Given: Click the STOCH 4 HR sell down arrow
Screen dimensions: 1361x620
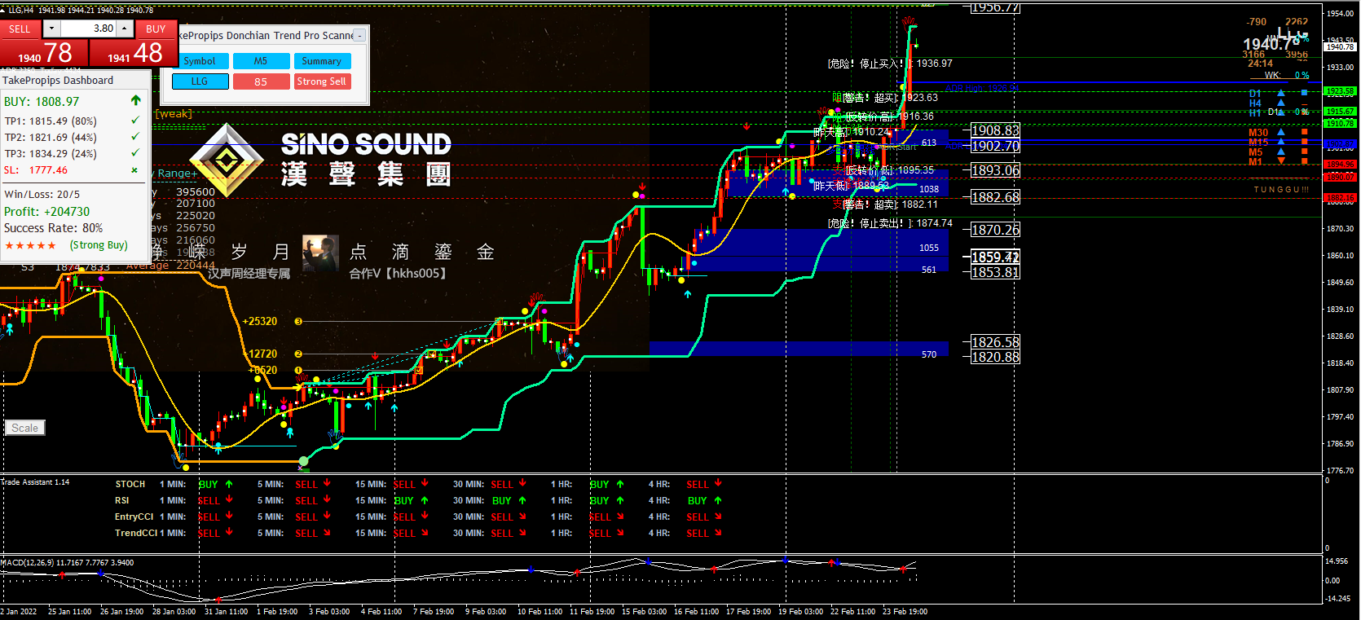Looking at the screenshot, I should click(x=718, y=484).
